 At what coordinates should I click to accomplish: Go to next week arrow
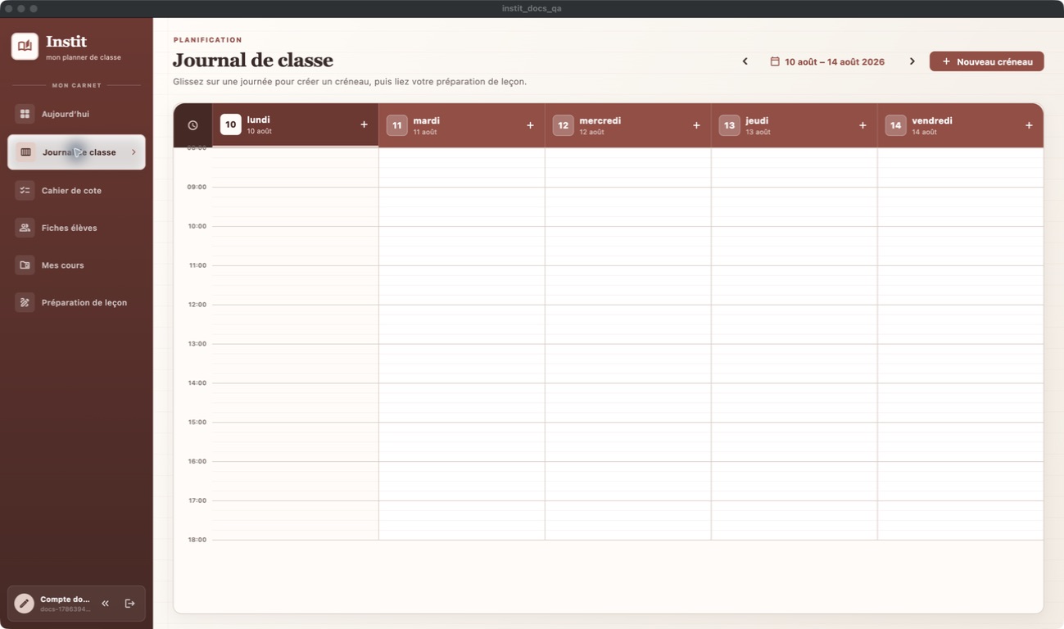912,61
